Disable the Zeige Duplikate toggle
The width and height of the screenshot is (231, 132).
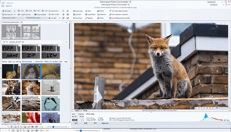tap(35, 15)
